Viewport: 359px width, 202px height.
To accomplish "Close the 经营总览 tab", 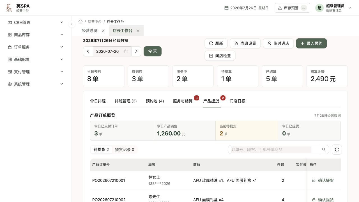I will 103,31.
